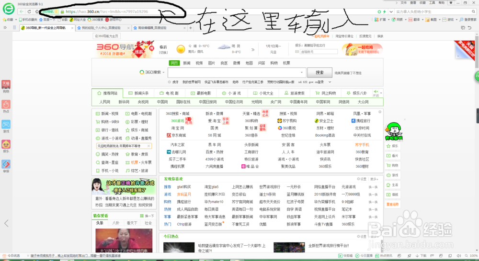Open the 工具 menu
This screenshot has width=479, height=261.
432,3
